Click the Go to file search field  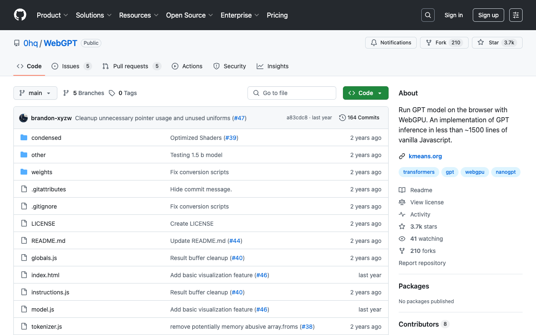tap(292, 93)
